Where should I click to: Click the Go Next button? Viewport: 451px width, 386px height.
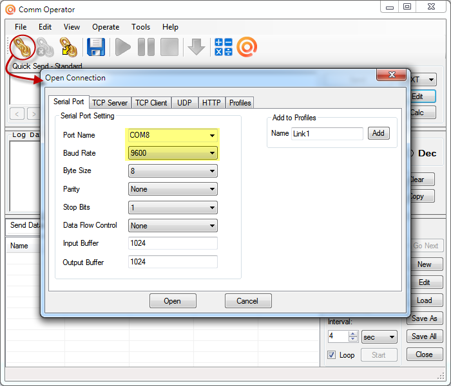(x=426, y=246)
